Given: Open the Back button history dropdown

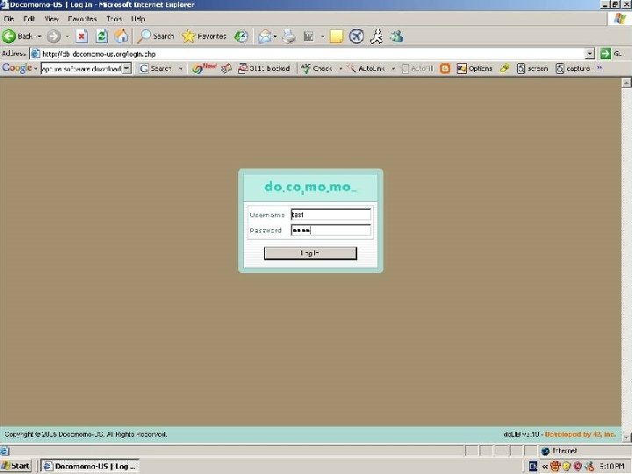Looking at the screenshot, I should (39, 36).
